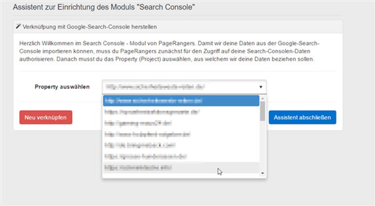Click the "Property auswählen" label
This screenshot has height=206, width=375.
(x=62, y=87)
